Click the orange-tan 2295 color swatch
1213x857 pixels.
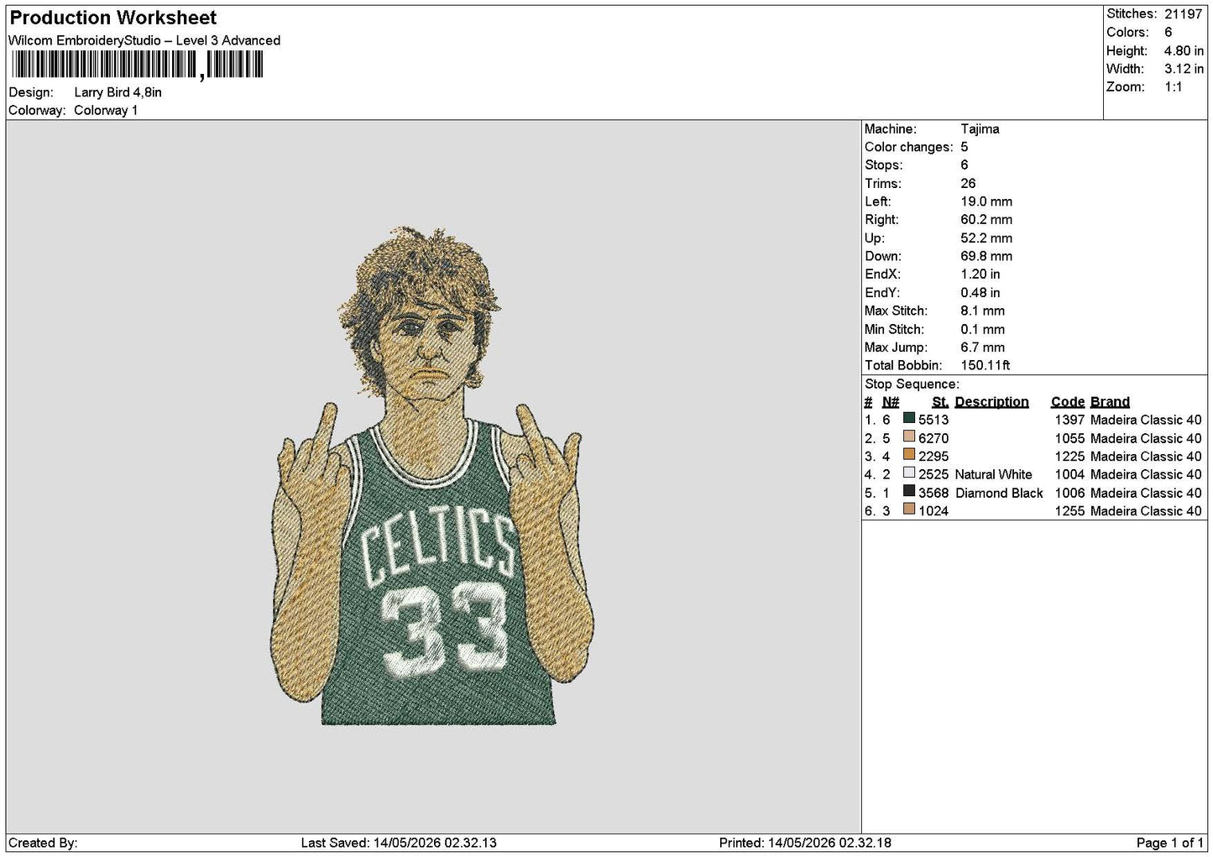908,456
